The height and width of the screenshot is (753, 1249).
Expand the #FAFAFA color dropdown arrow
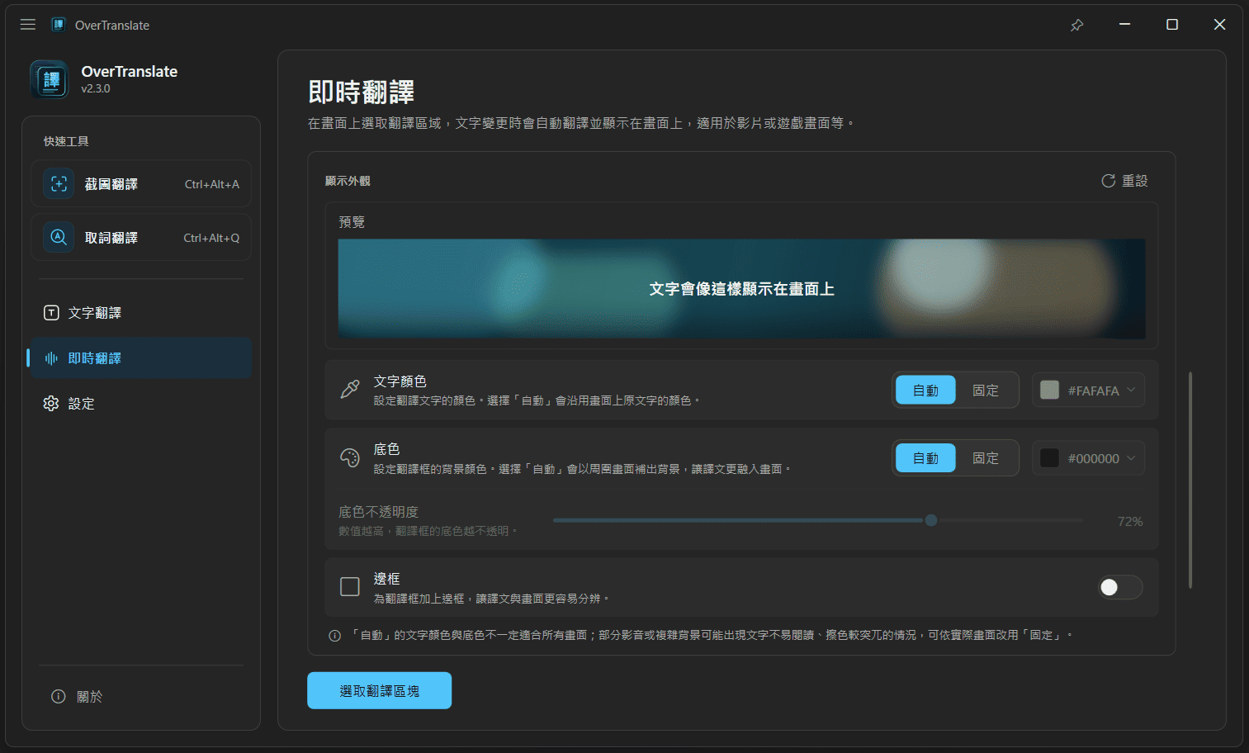pos(1131,391)
